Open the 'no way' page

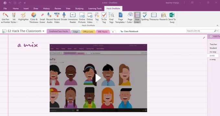(213, 52)
